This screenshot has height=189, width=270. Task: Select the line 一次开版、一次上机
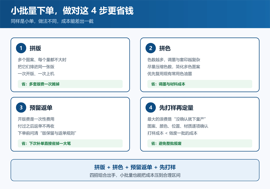(36, 74)
